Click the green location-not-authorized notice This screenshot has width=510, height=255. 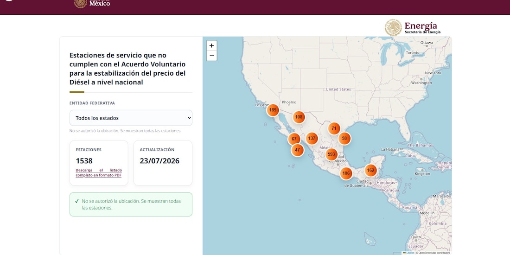coord(131,204)
